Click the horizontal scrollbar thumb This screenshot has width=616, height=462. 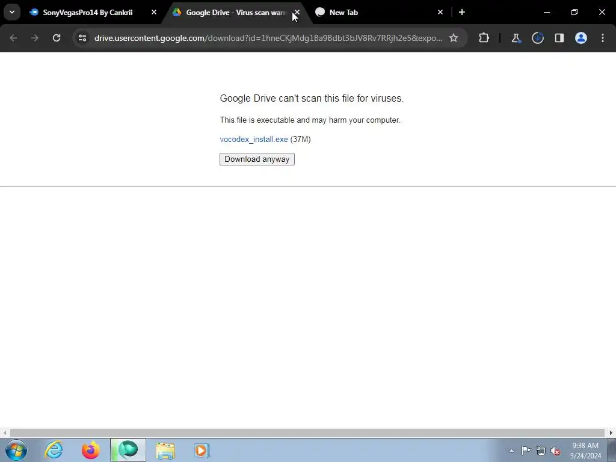click(x=307, y=433)
